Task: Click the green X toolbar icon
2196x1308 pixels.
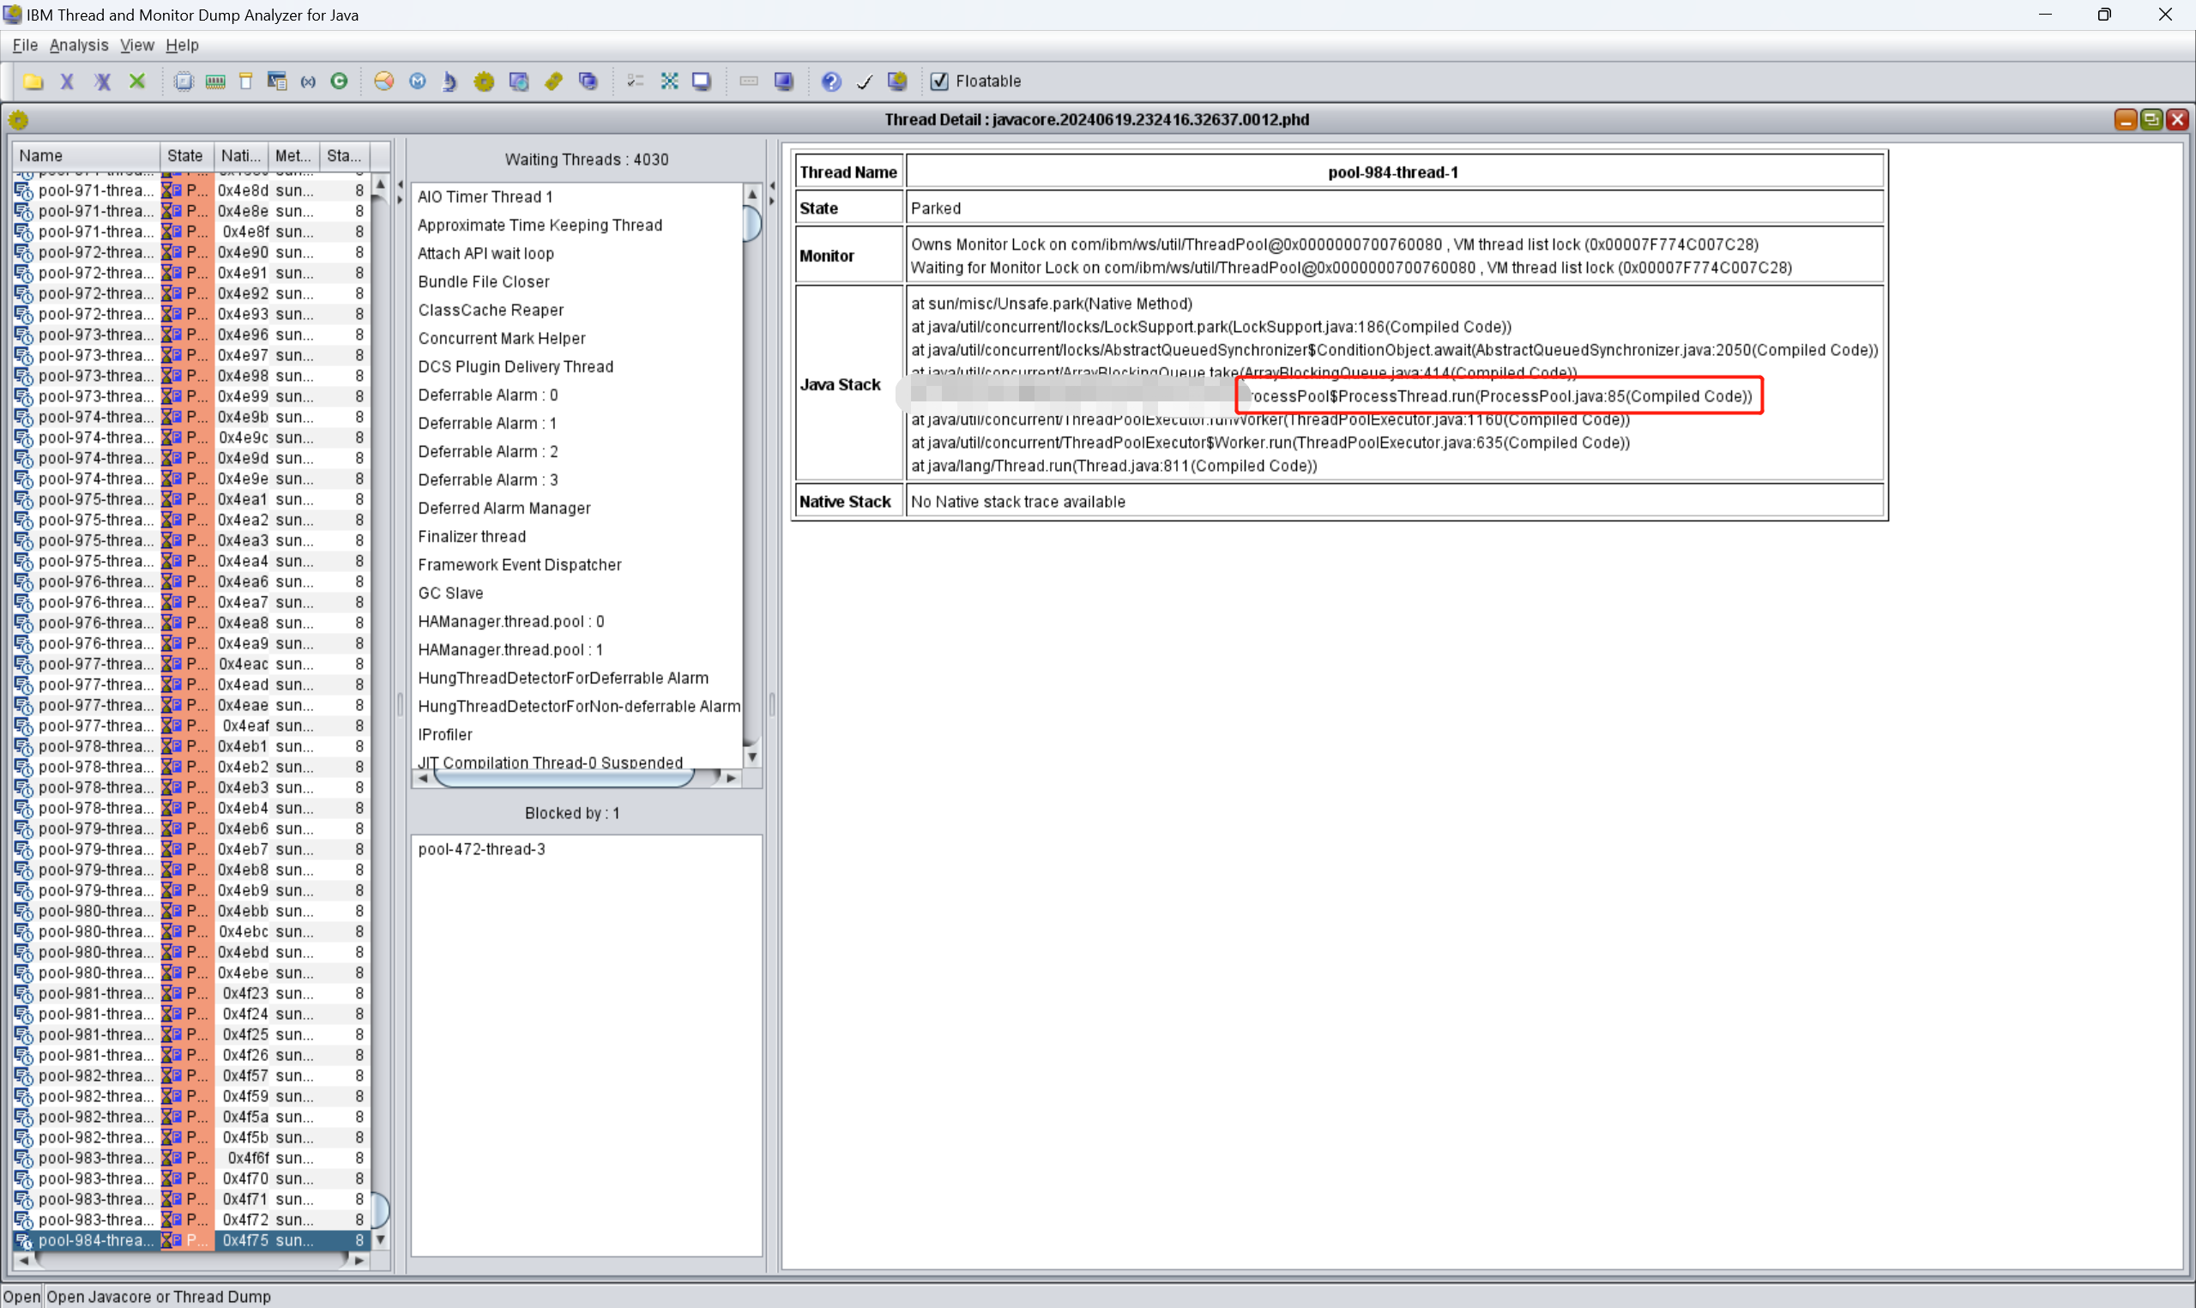Action: pos(136,81)
